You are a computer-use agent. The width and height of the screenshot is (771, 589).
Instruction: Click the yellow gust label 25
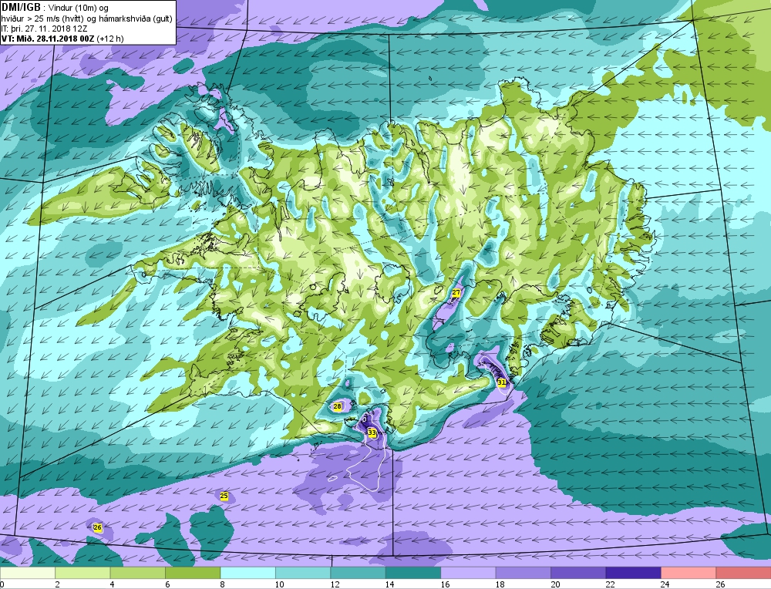224,496
